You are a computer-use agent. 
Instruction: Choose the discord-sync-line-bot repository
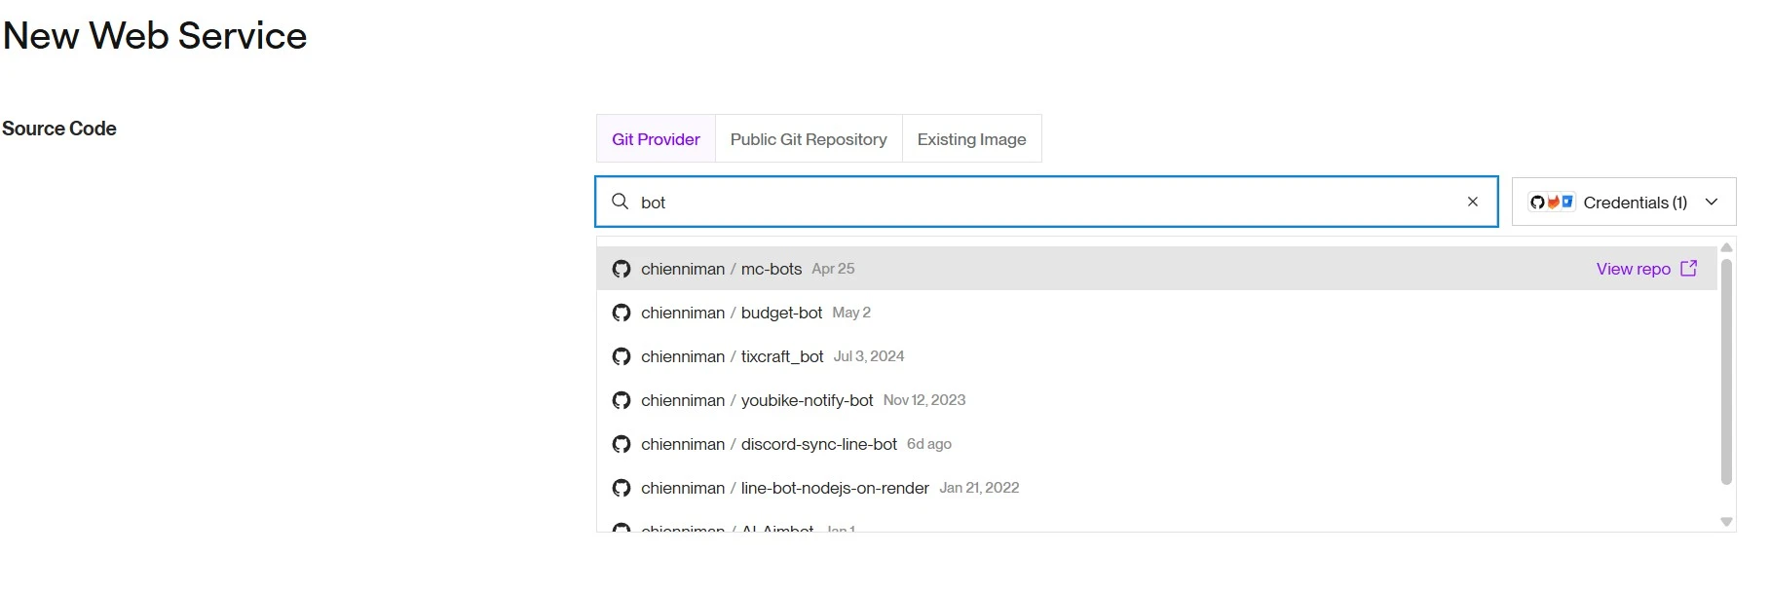click(x=818, y=444)
